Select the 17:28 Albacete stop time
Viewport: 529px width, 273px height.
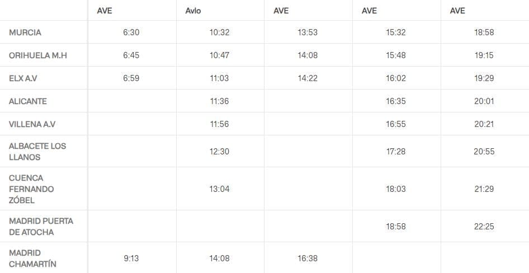point(396,152)
